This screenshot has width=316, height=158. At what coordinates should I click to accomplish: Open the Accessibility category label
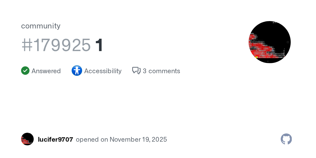tap(103, 71)
